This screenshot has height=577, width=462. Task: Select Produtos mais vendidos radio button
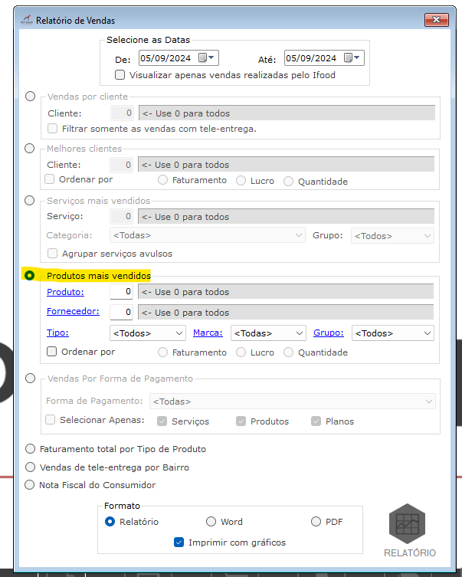click(29, 275)
